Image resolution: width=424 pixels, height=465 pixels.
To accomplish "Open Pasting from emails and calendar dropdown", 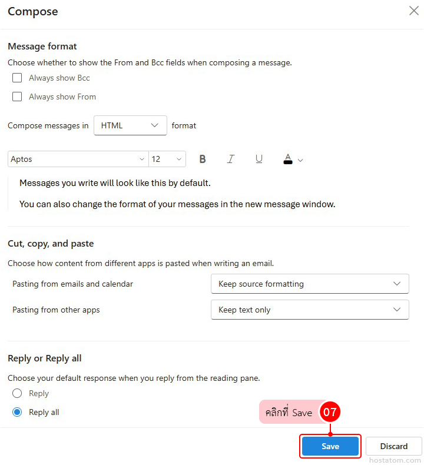I will coord(310,284).
